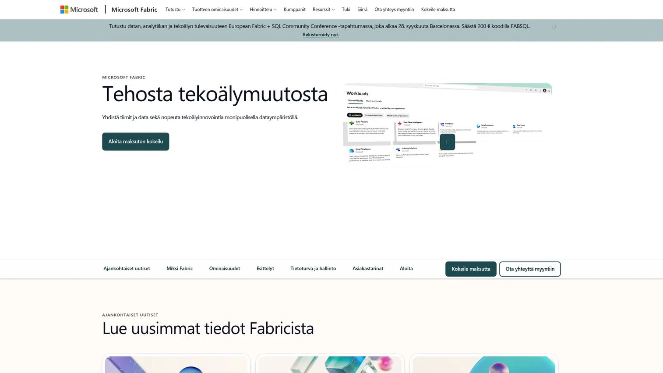
Task: Click the green Kokeile maksutta button
Action: pos(471,269)
